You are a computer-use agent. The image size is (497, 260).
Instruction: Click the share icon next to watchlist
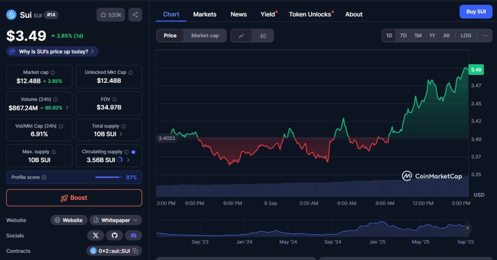(135, 15)
